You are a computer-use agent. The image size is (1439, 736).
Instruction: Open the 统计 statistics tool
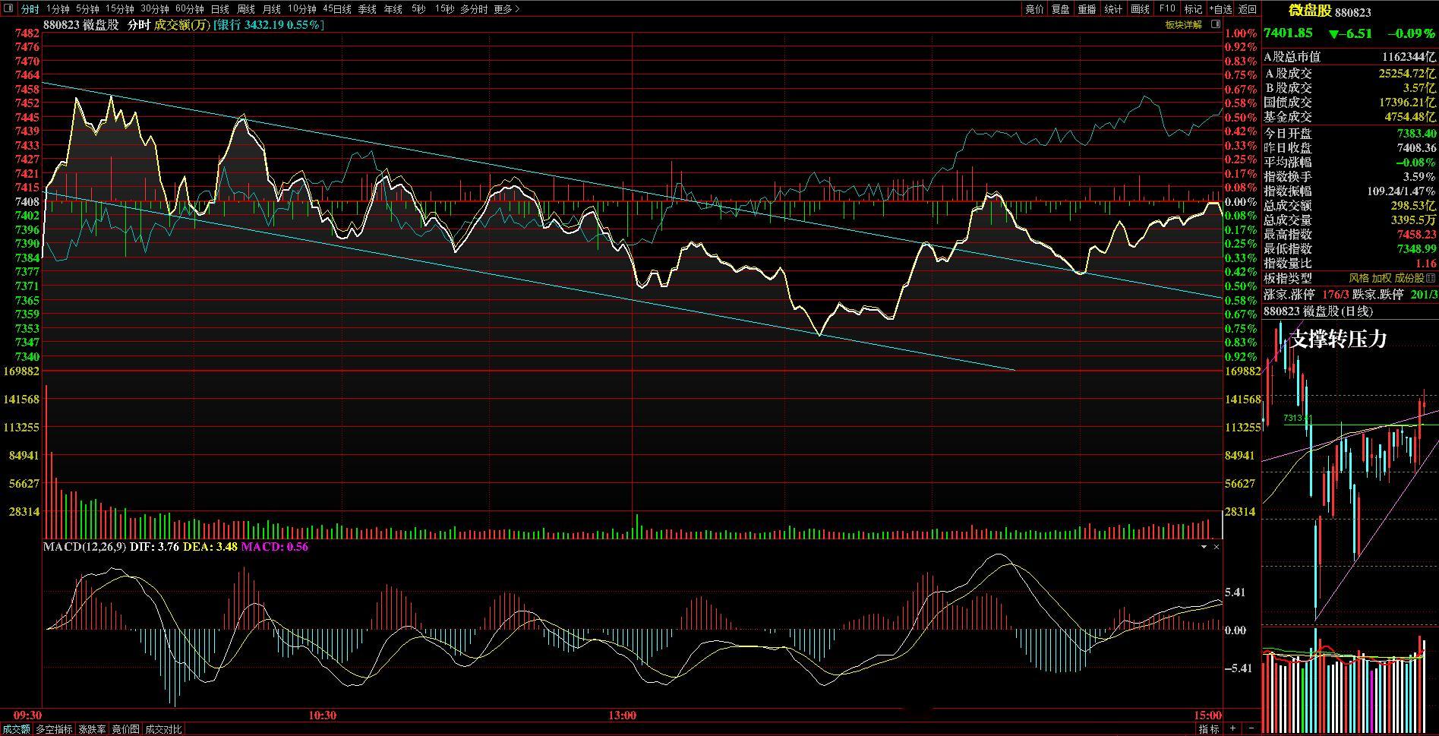(x=1114, y=9)
